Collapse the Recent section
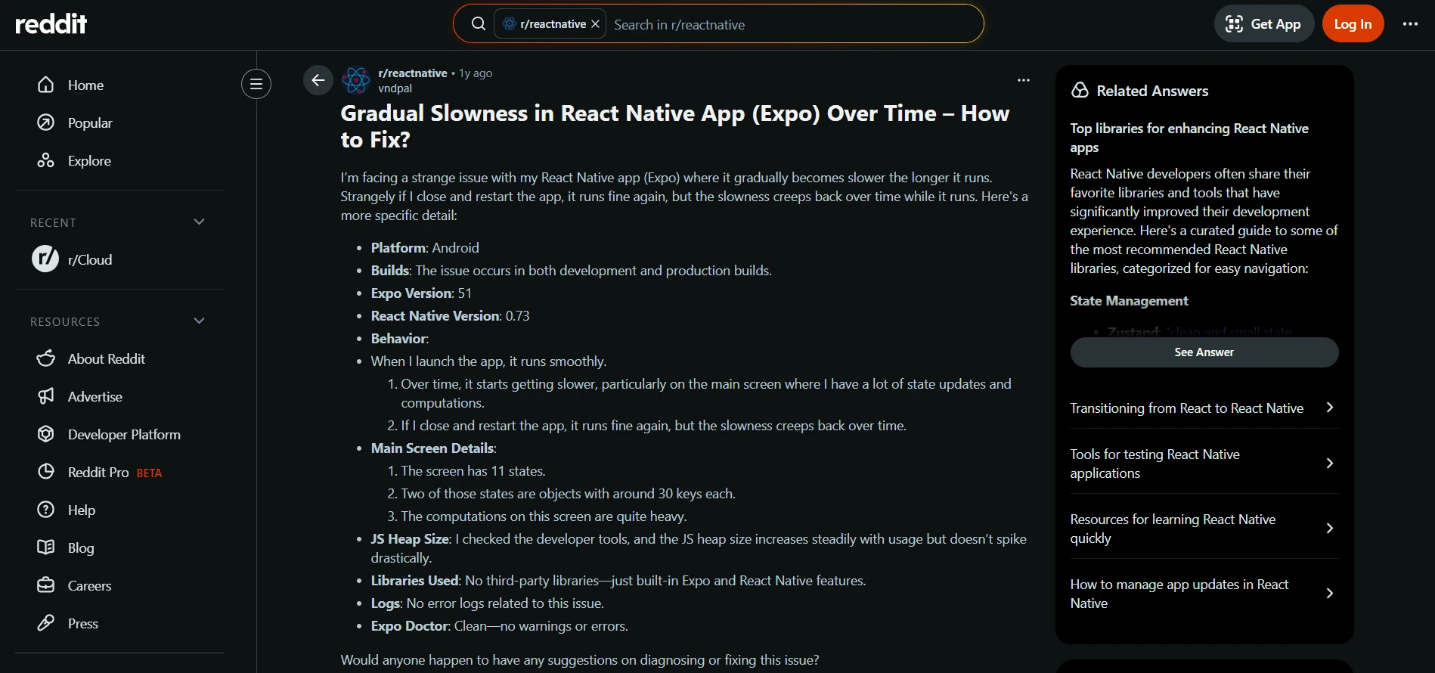This screenshot has height=673, width=1435. coord(199,222)
